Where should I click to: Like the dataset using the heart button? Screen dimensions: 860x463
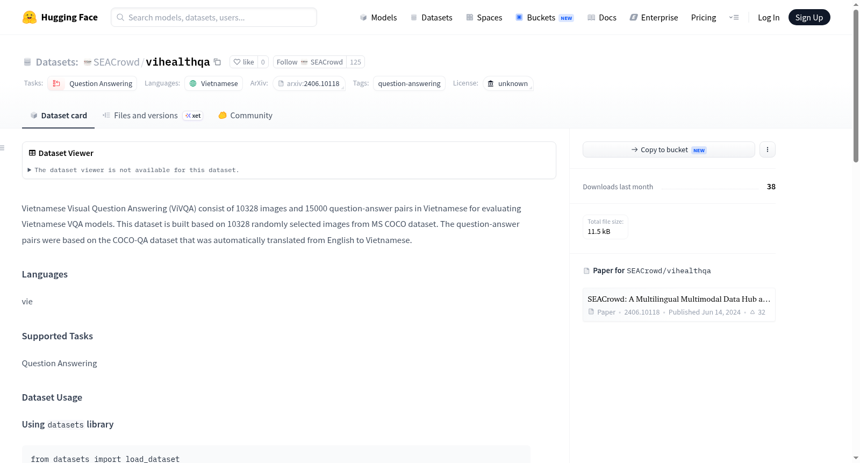click(x=243, y=62)
